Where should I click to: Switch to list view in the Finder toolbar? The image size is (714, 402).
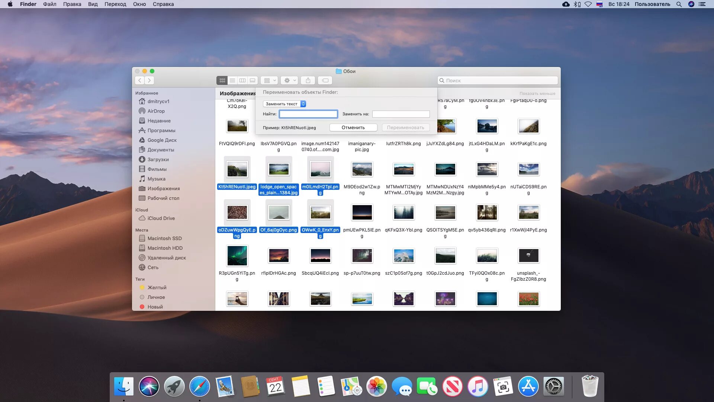[232, 80]
